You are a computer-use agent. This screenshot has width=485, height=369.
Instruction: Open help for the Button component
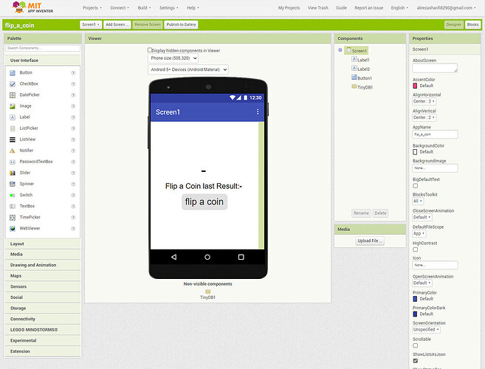tap(73, 72)
